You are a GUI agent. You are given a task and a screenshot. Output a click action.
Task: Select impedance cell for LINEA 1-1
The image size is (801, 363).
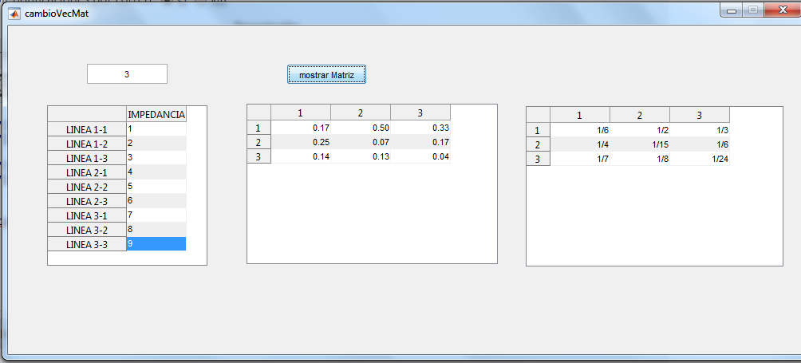pyautogui.click(x=156, y=128)
